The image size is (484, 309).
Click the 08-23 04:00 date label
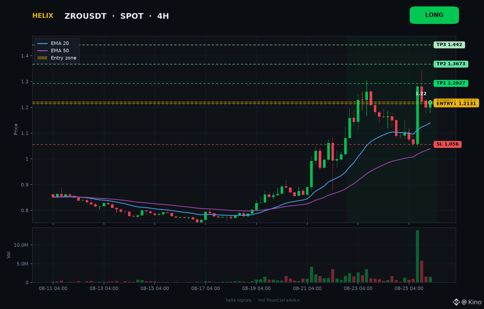point(358,288)
